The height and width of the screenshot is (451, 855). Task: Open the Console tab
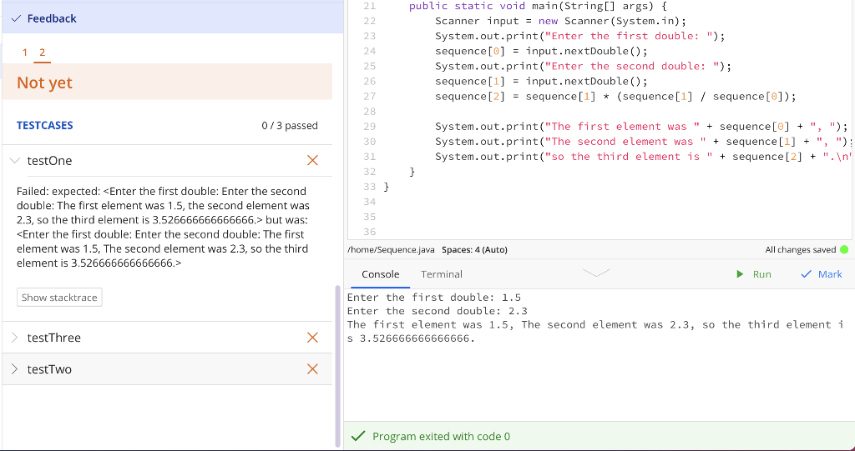pyautogui.click(x=381, y=274)
